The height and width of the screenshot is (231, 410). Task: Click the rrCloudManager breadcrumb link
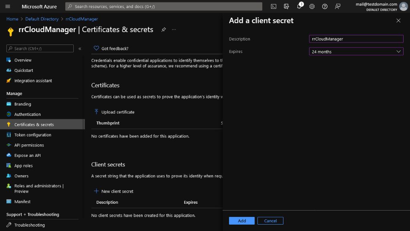coord(82,19)
